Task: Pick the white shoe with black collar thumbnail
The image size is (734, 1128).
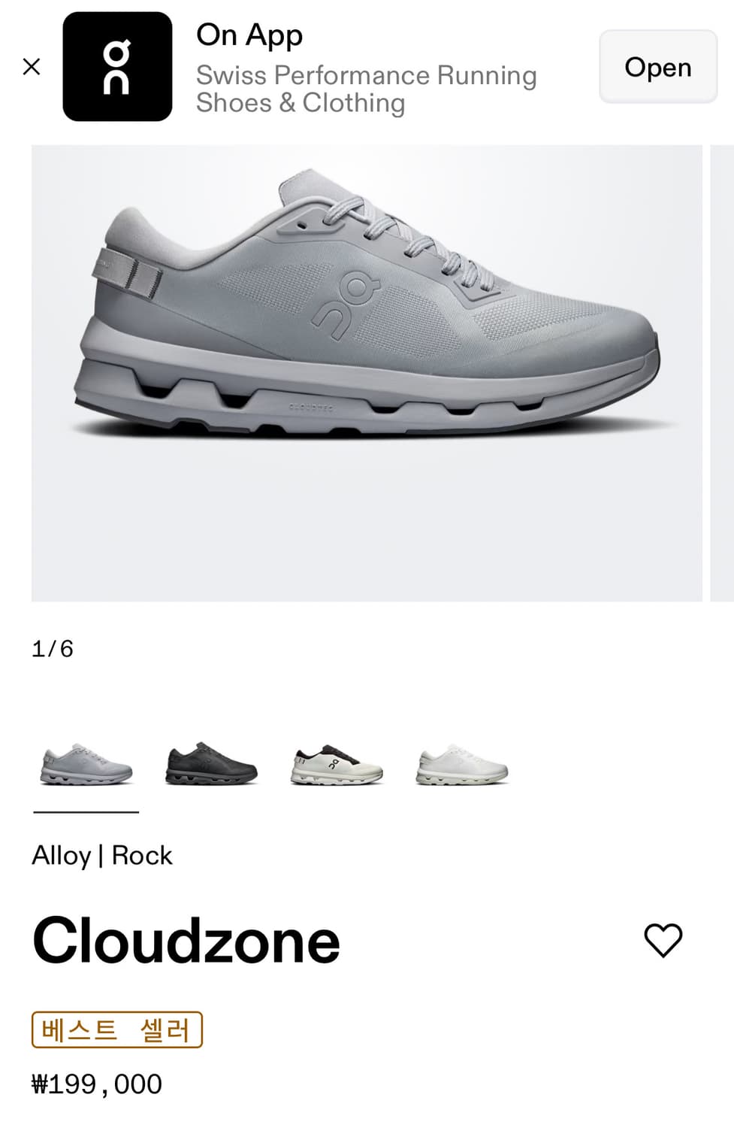Action: 337,765
